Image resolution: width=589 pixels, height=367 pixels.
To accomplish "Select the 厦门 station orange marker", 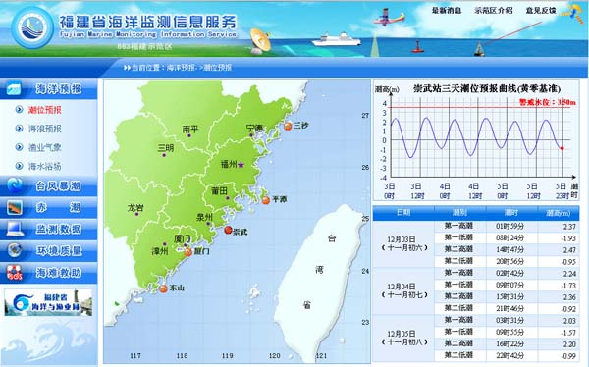I will tap(188, 252).
